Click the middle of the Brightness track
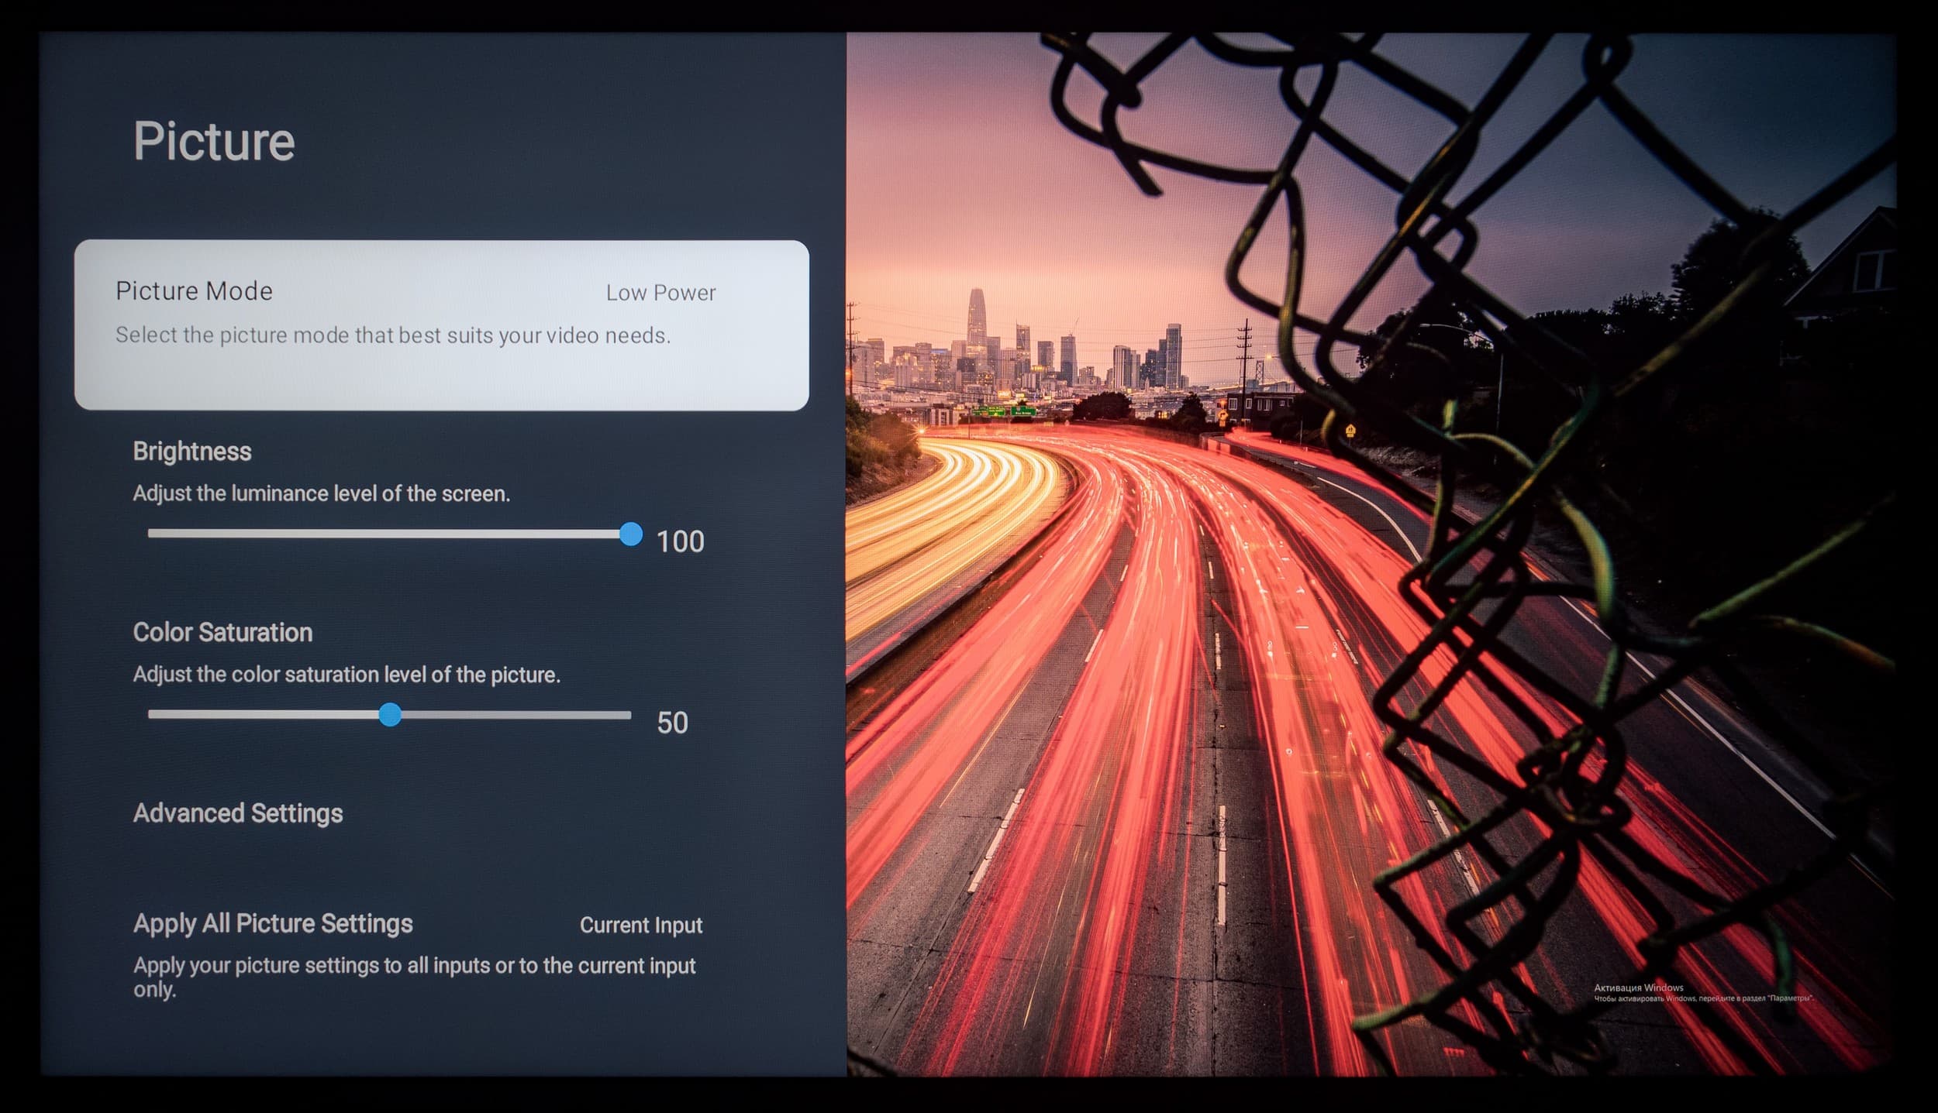This screenshot has width=1938, height=1113. 388,534
